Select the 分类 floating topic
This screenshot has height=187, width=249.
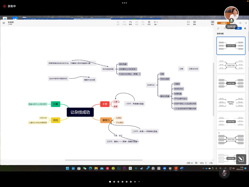coord(181,69)
